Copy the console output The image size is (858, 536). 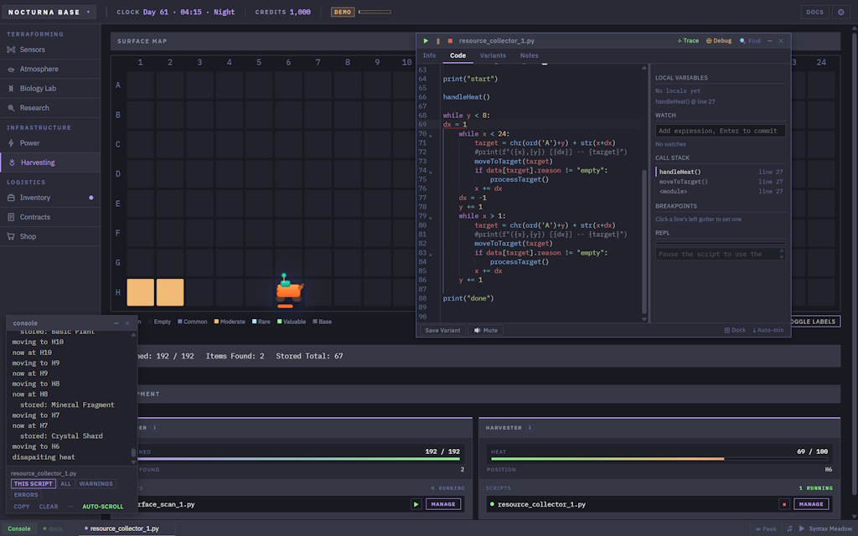(x=21, y=507)
